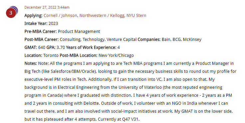
Task: Click the Post-MBA Career label
Action: tap(42, 39)
